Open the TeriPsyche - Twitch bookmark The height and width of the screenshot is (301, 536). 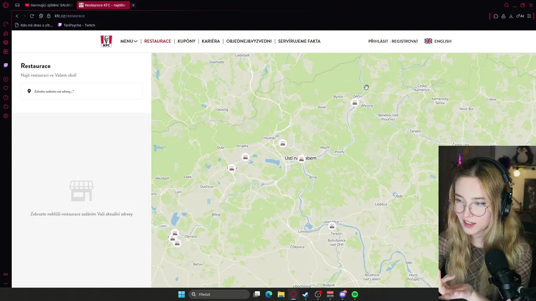[76, 25]
